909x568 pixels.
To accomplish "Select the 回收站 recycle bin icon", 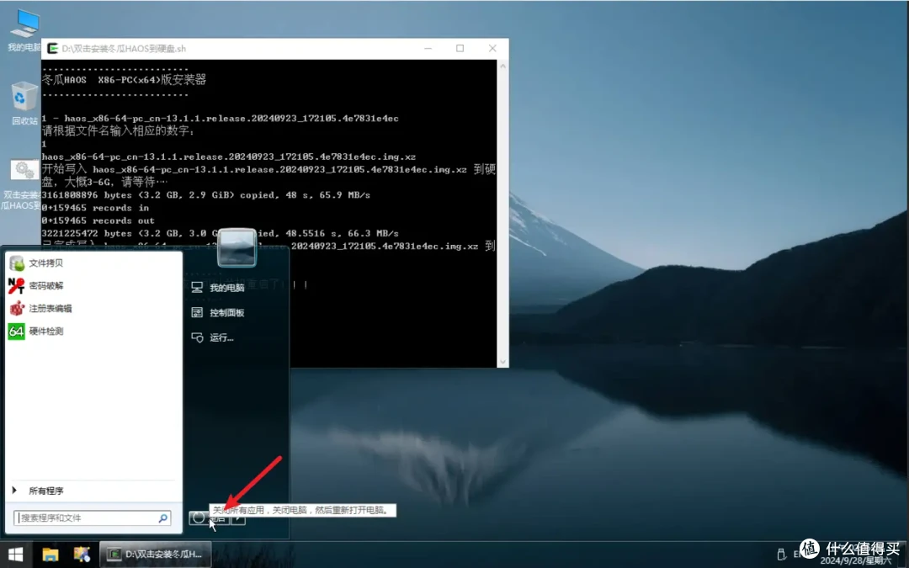I will (24, 104).
